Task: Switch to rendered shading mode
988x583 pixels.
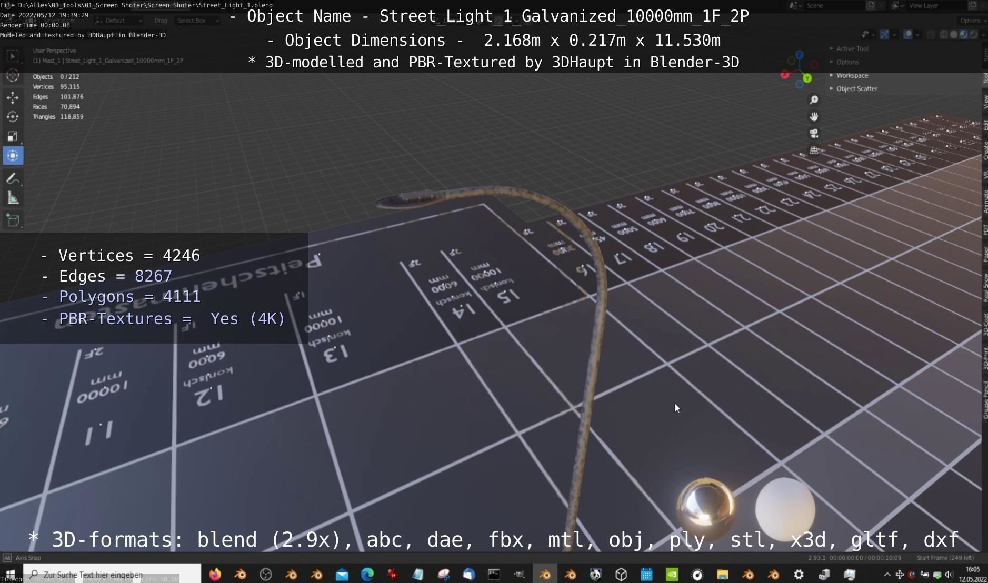Action: pos(973,35)
